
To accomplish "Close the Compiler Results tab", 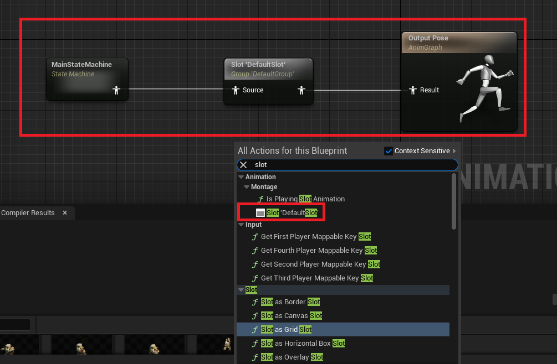I will 65,212.
